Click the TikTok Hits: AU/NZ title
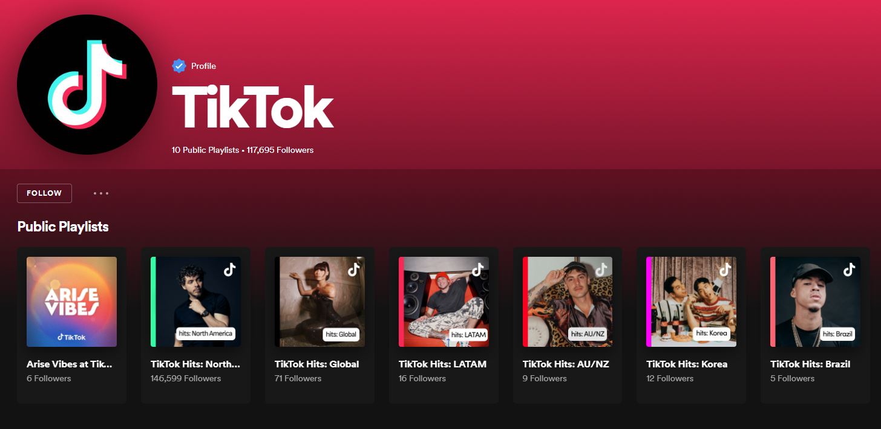Viewport: 881px width, 429px height. (566, 364)
